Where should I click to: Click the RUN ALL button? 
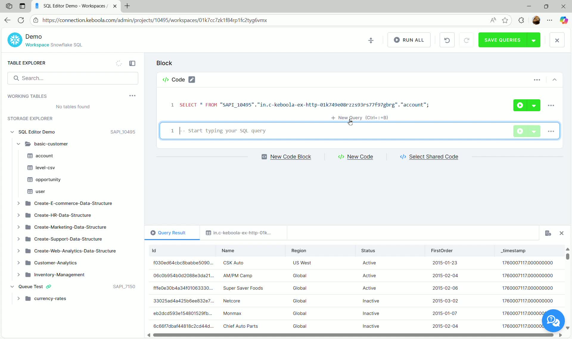[409, 40]
